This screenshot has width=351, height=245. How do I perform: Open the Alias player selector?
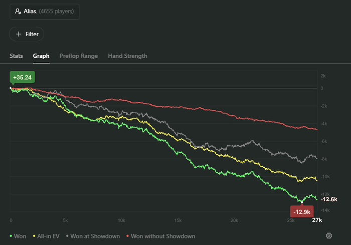(44, 11)
